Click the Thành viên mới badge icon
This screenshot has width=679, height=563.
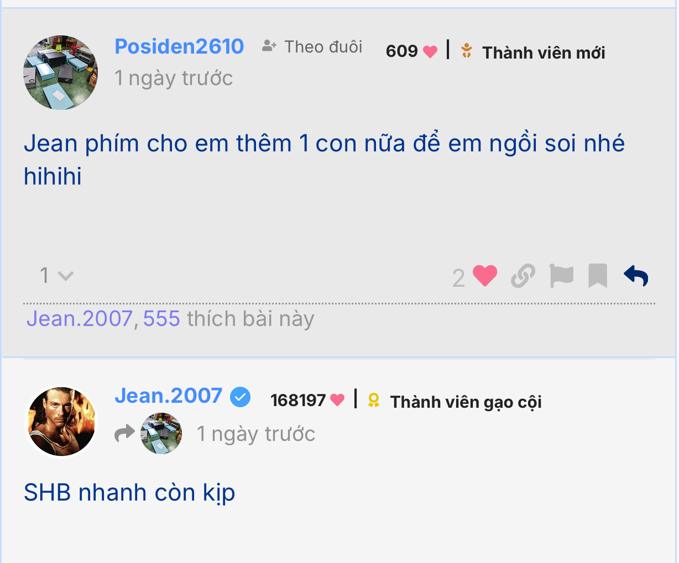[x=467, y=50]
